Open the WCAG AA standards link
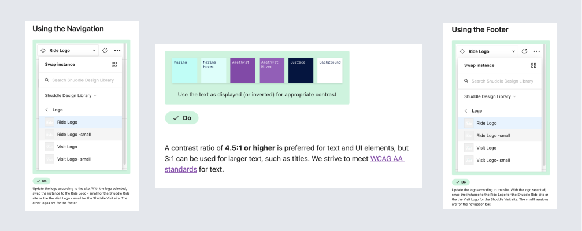Viewport: 582px width, 231px height. tap(387, 159)
